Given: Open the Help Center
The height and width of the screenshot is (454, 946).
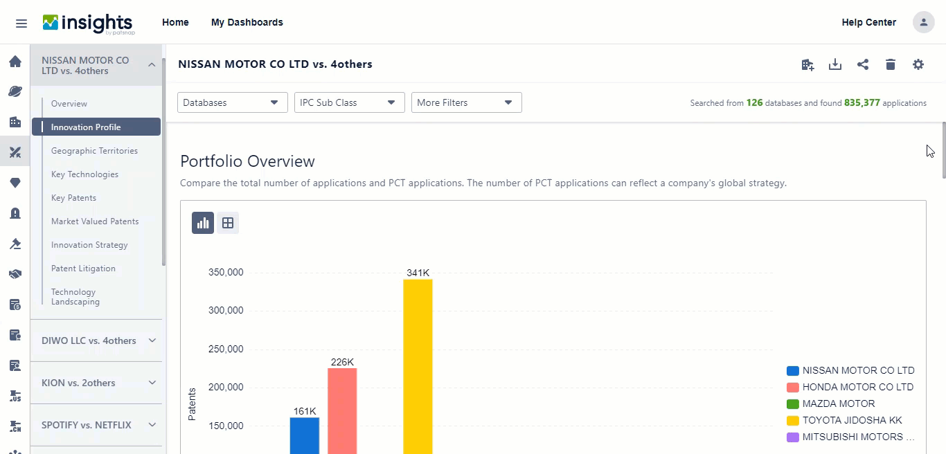Looking at the screenshot, I should (868, 22).
